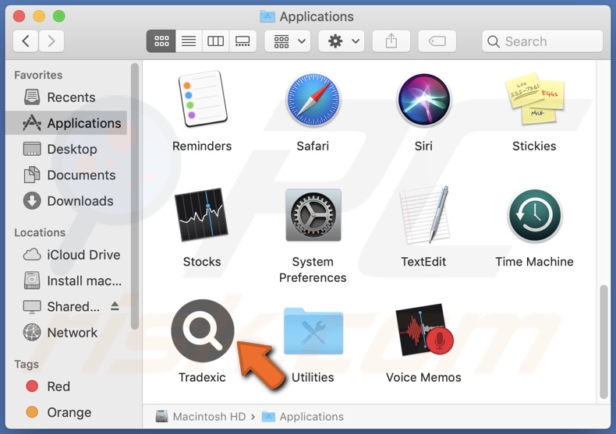The width and height of the screenshot is (616, 434).
Task: Open the Safari app icon
Action: click(x=313, y=99)
